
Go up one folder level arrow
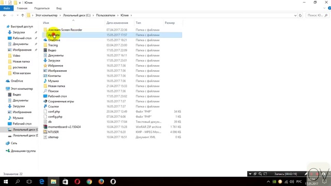pos(23,15)
